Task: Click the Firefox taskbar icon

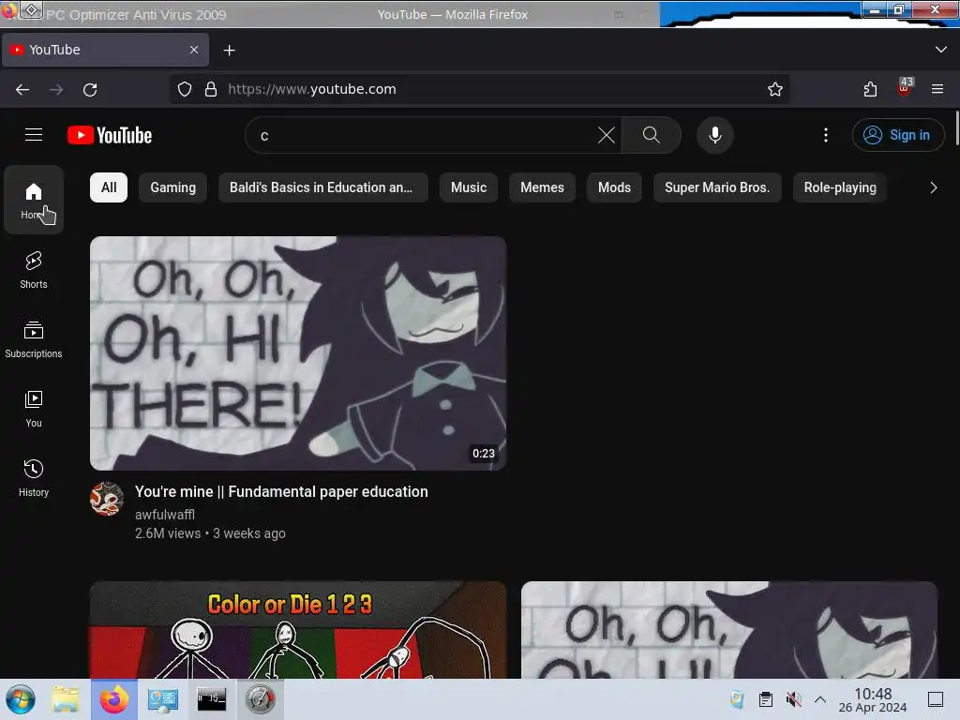Action: [x=113, y=699]
